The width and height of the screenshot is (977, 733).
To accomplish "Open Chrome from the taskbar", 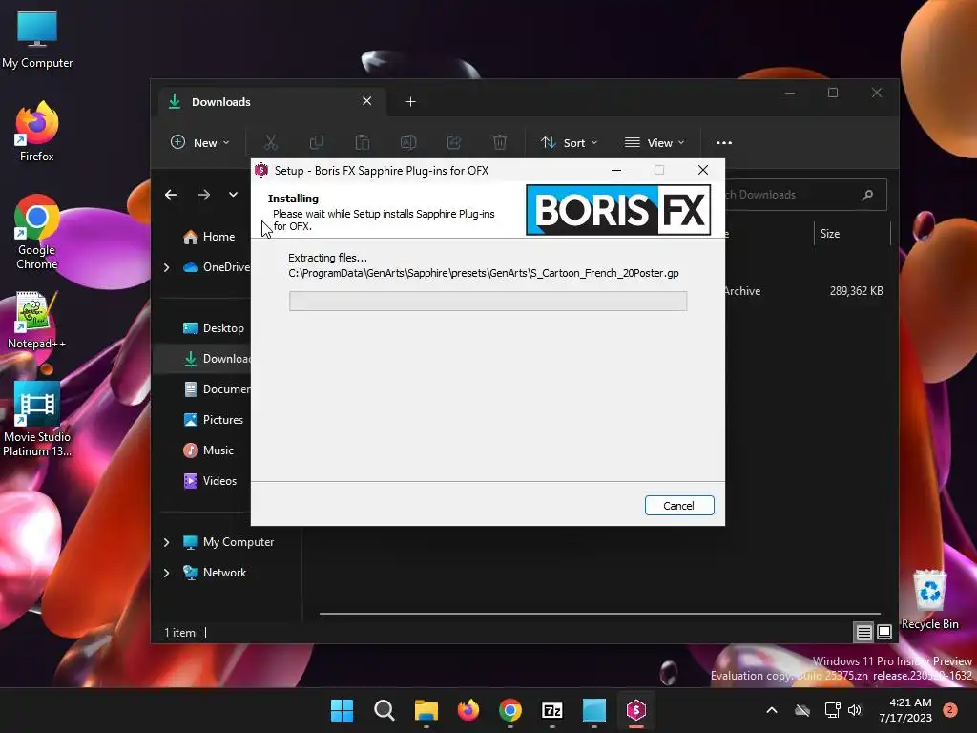I will (x=510, y=710).
